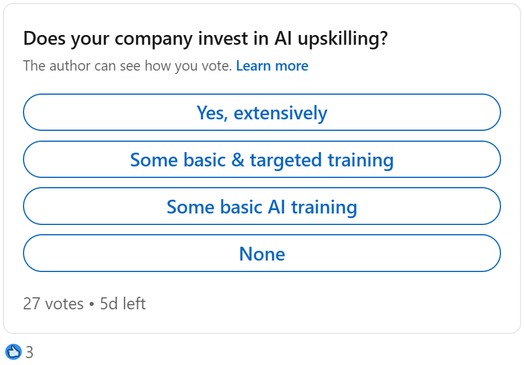Pick "None" as your poll answer

[262, 253]
